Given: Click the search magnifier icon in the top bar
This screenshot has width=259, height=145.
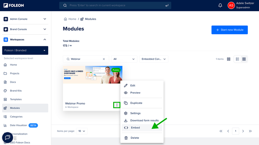Looking at the screenshot, I should pyautogui.click(x=65, y=5).
